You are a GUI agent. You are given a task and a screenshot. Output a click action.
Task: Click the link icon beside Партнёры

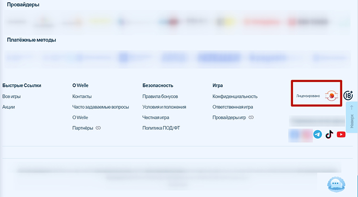tap(98, 128)
